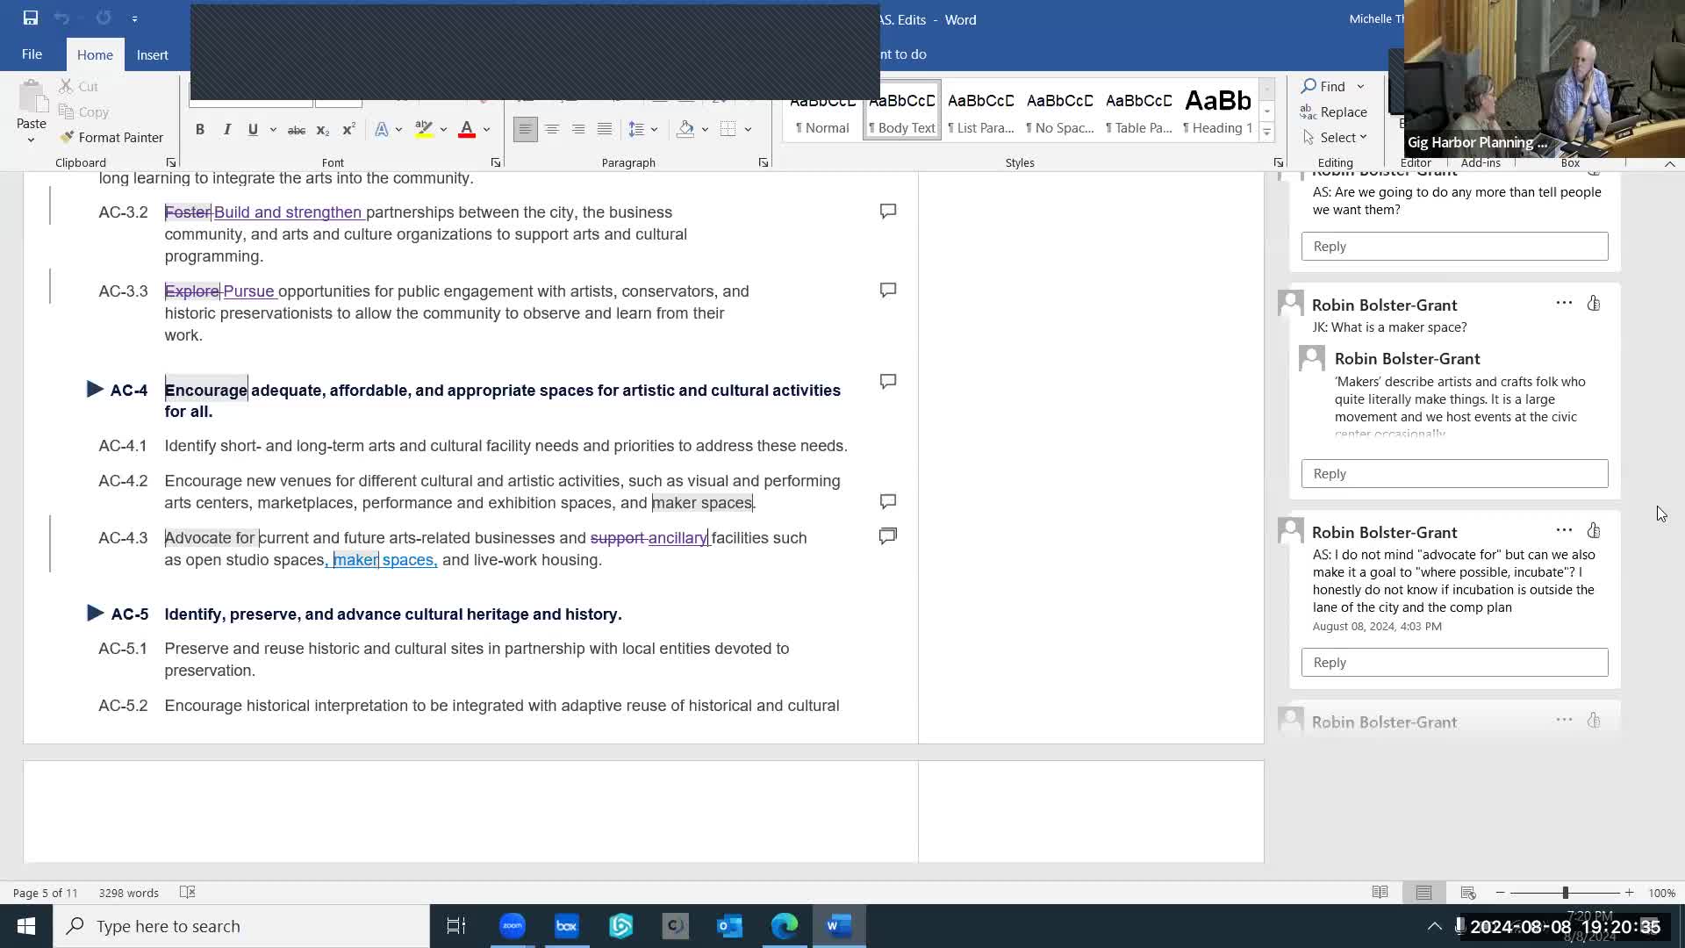This screenshot has width=1685, height=948.
Task: Align text left
Action: pyautogui.click(x=525, y=129)
